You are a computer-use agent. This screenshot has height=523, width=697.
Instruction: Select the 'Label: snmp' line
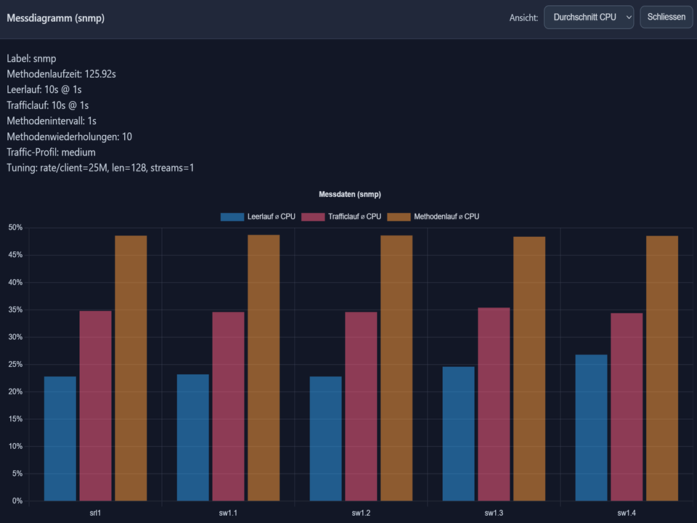[31, 59]
